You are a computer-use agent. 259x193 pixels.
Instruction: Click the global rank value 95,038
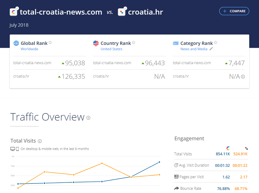click(75, 63)
